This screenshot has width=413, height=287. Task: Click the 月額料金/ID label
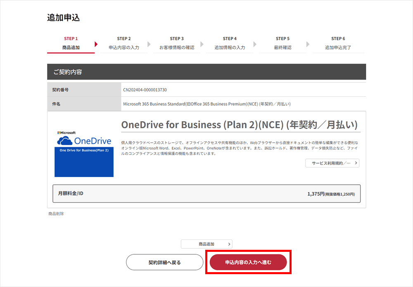pos(71,194)
